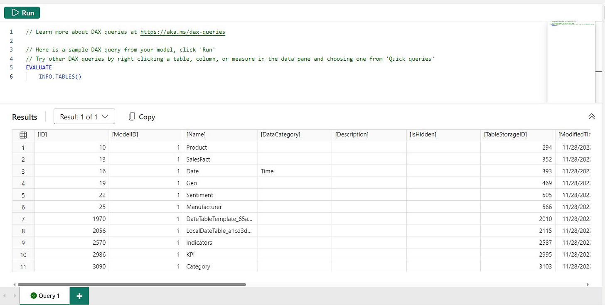Click ID cell with value 1970
This screenshot has width=605, height=305.
pos(71,219)
